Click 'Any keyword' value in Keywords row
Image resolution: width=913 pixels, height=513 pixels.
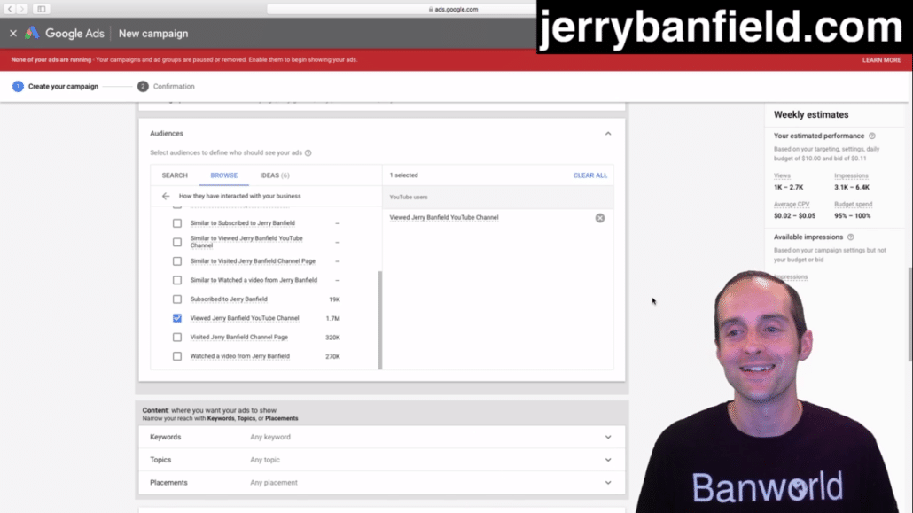270,438
